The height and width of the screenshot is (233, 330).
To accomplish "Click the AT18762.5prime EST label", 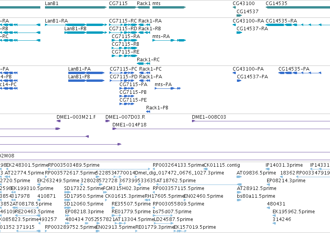I will point(176,181).
